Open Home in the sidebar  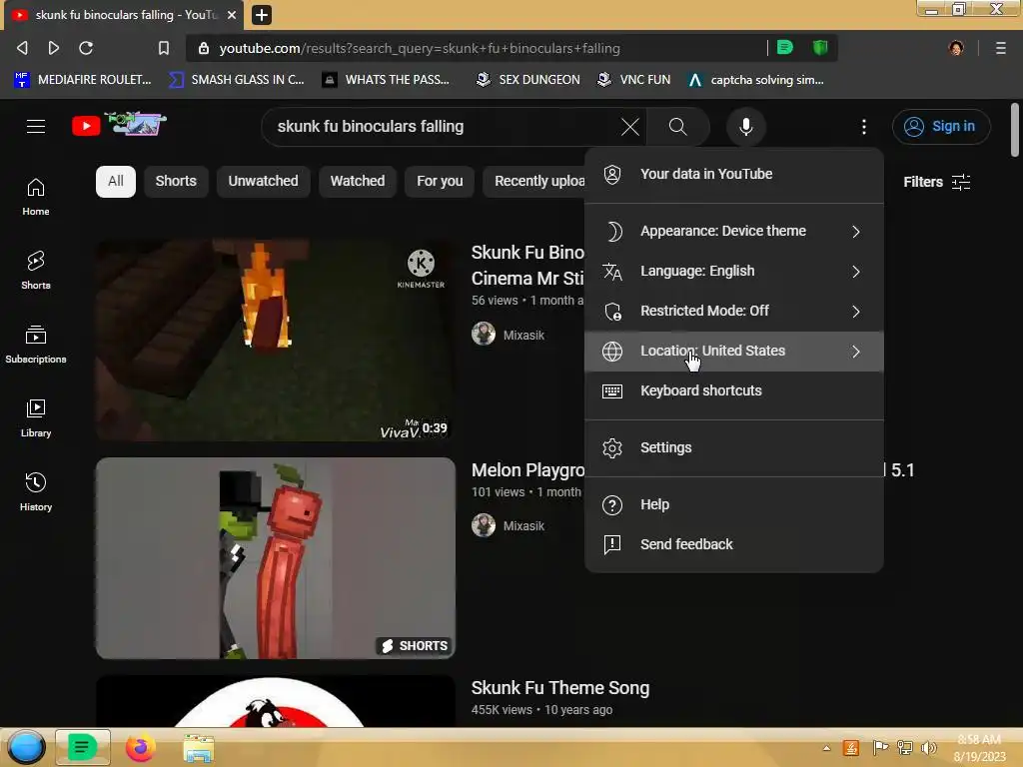tap(36, 197)
